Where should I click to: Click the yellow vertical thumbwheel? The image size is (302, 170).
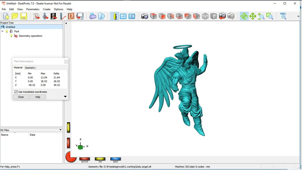pyautogui.click(x=69, y=127)
